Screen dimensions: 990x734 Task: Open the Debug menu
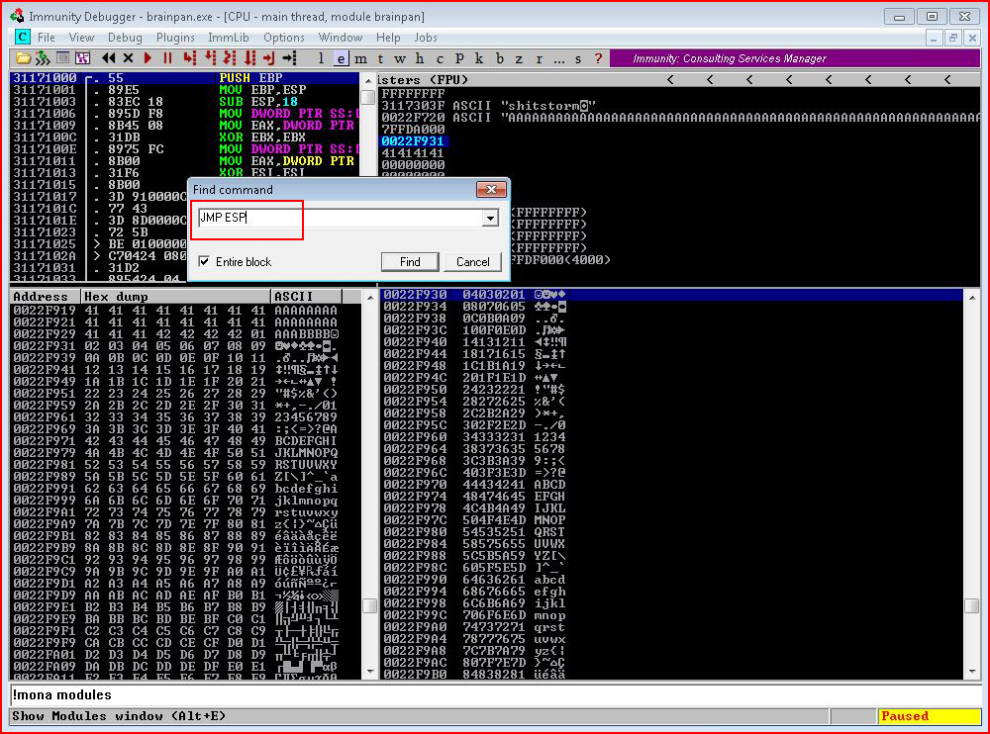point(125,38)
